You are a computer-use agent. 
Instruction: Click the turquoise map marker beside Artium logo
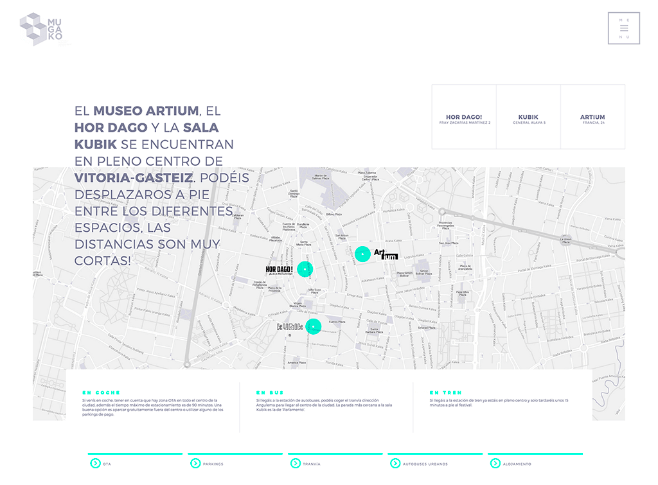point(363,254)
